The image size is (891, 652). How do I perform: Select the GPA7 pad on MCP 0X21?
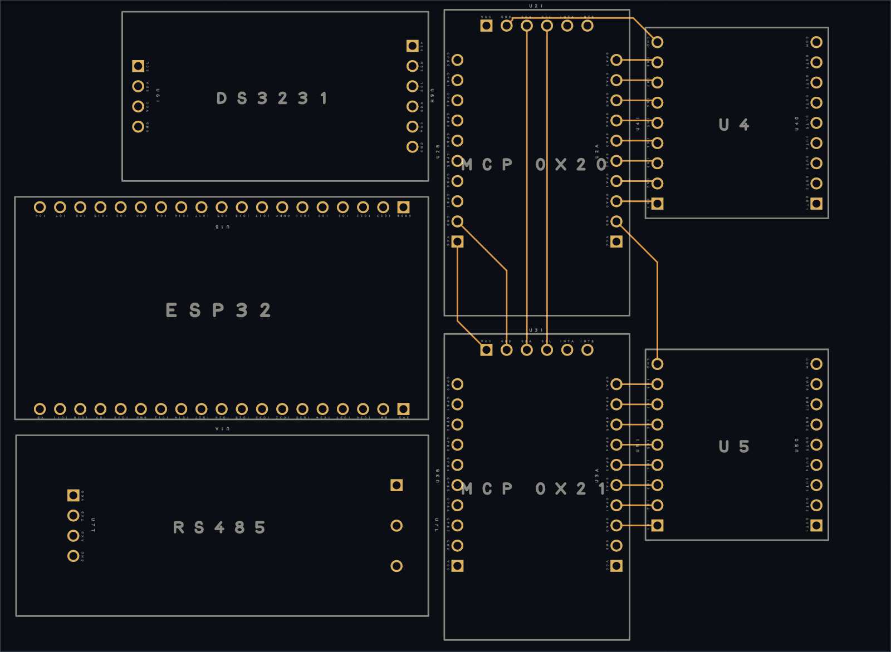tap(616, 384)
